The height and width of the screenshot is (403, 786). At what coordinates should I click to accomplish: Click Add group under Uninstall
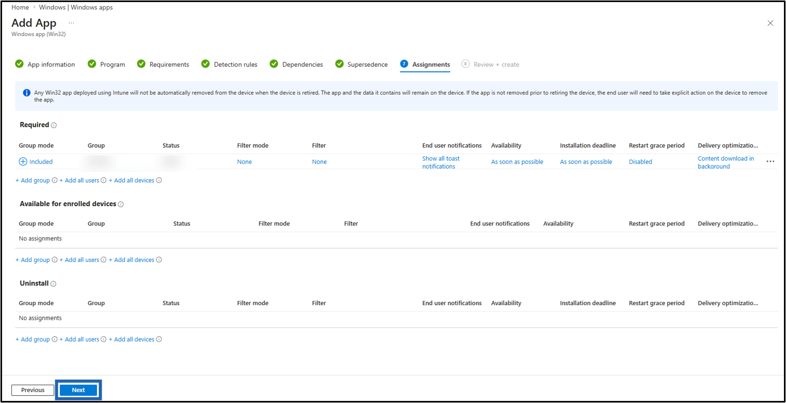click(x=33, y=339)
